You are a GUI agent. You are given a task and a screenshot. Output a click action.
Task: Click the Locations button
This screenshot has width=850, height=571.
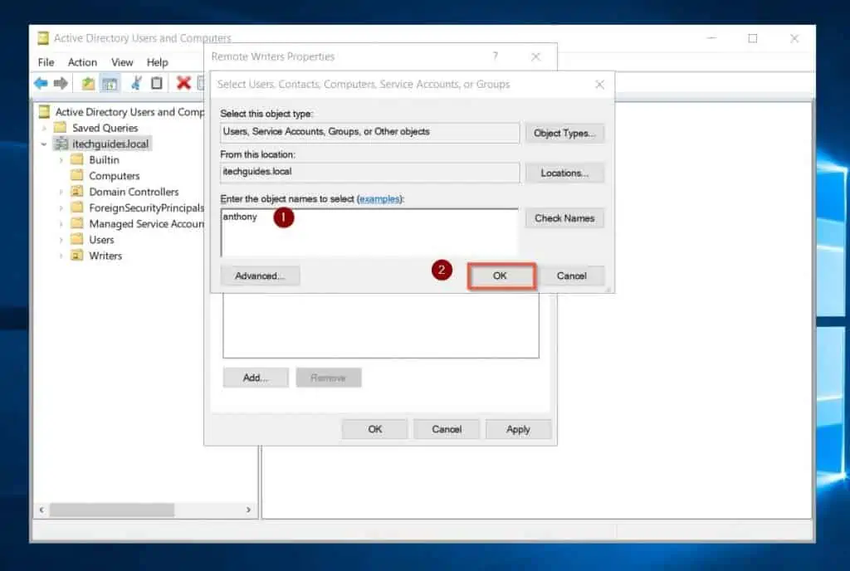pos(564,173)
